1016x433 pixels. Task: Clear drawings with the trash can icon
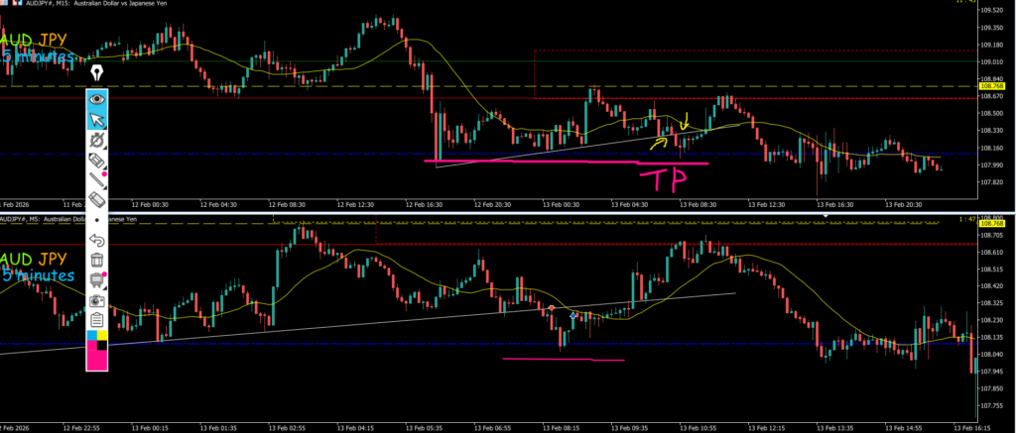[x=97, y=260]
